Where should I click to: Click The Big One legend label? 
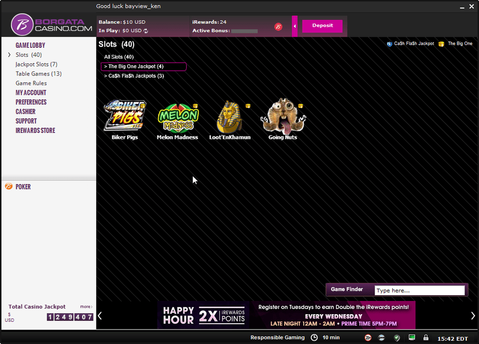click(x=460, y=44)
